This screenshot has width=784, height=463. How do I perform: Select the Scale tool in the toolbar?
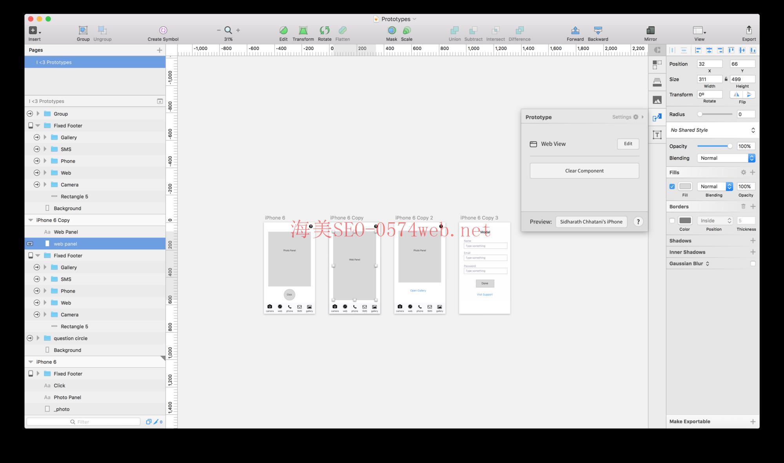point(407,30)
